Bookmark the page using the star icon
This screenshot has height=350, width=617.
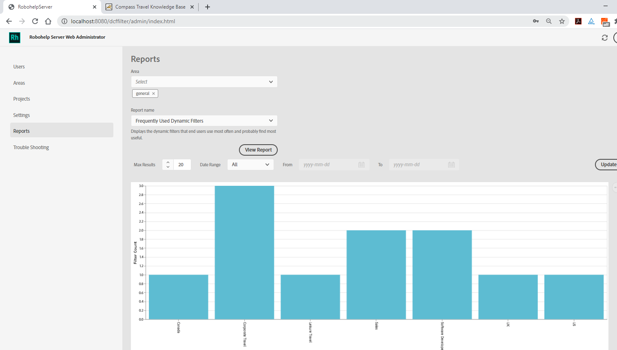click(562, 21)
